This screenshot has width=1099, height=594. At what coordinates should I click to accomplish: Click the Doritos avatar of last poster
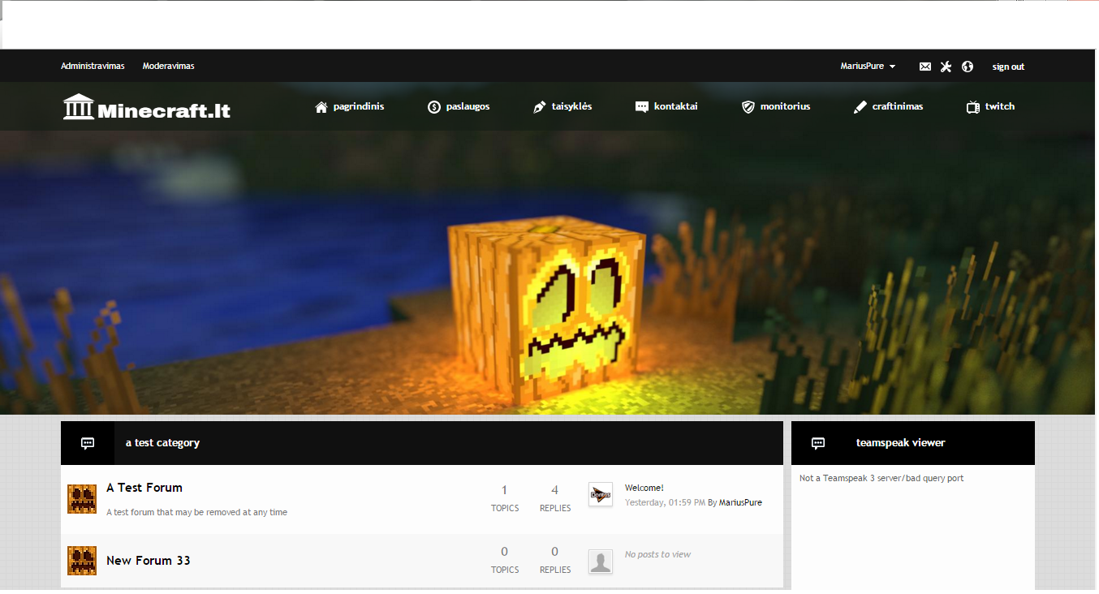tap(601, 495)
